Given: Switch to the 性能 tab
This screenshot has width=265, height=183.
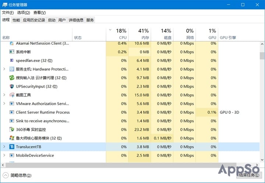Looking at the screenshot, I should pos(16,20).
